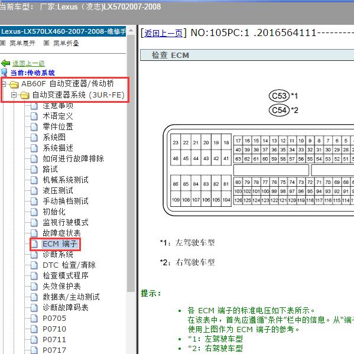Click the page icon beside P0705
The image size is (354, 354).
coord(34,319)
